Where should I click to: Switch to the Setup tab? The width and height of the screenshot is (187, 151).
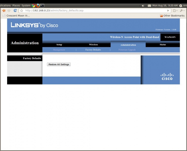pos(59,45)
